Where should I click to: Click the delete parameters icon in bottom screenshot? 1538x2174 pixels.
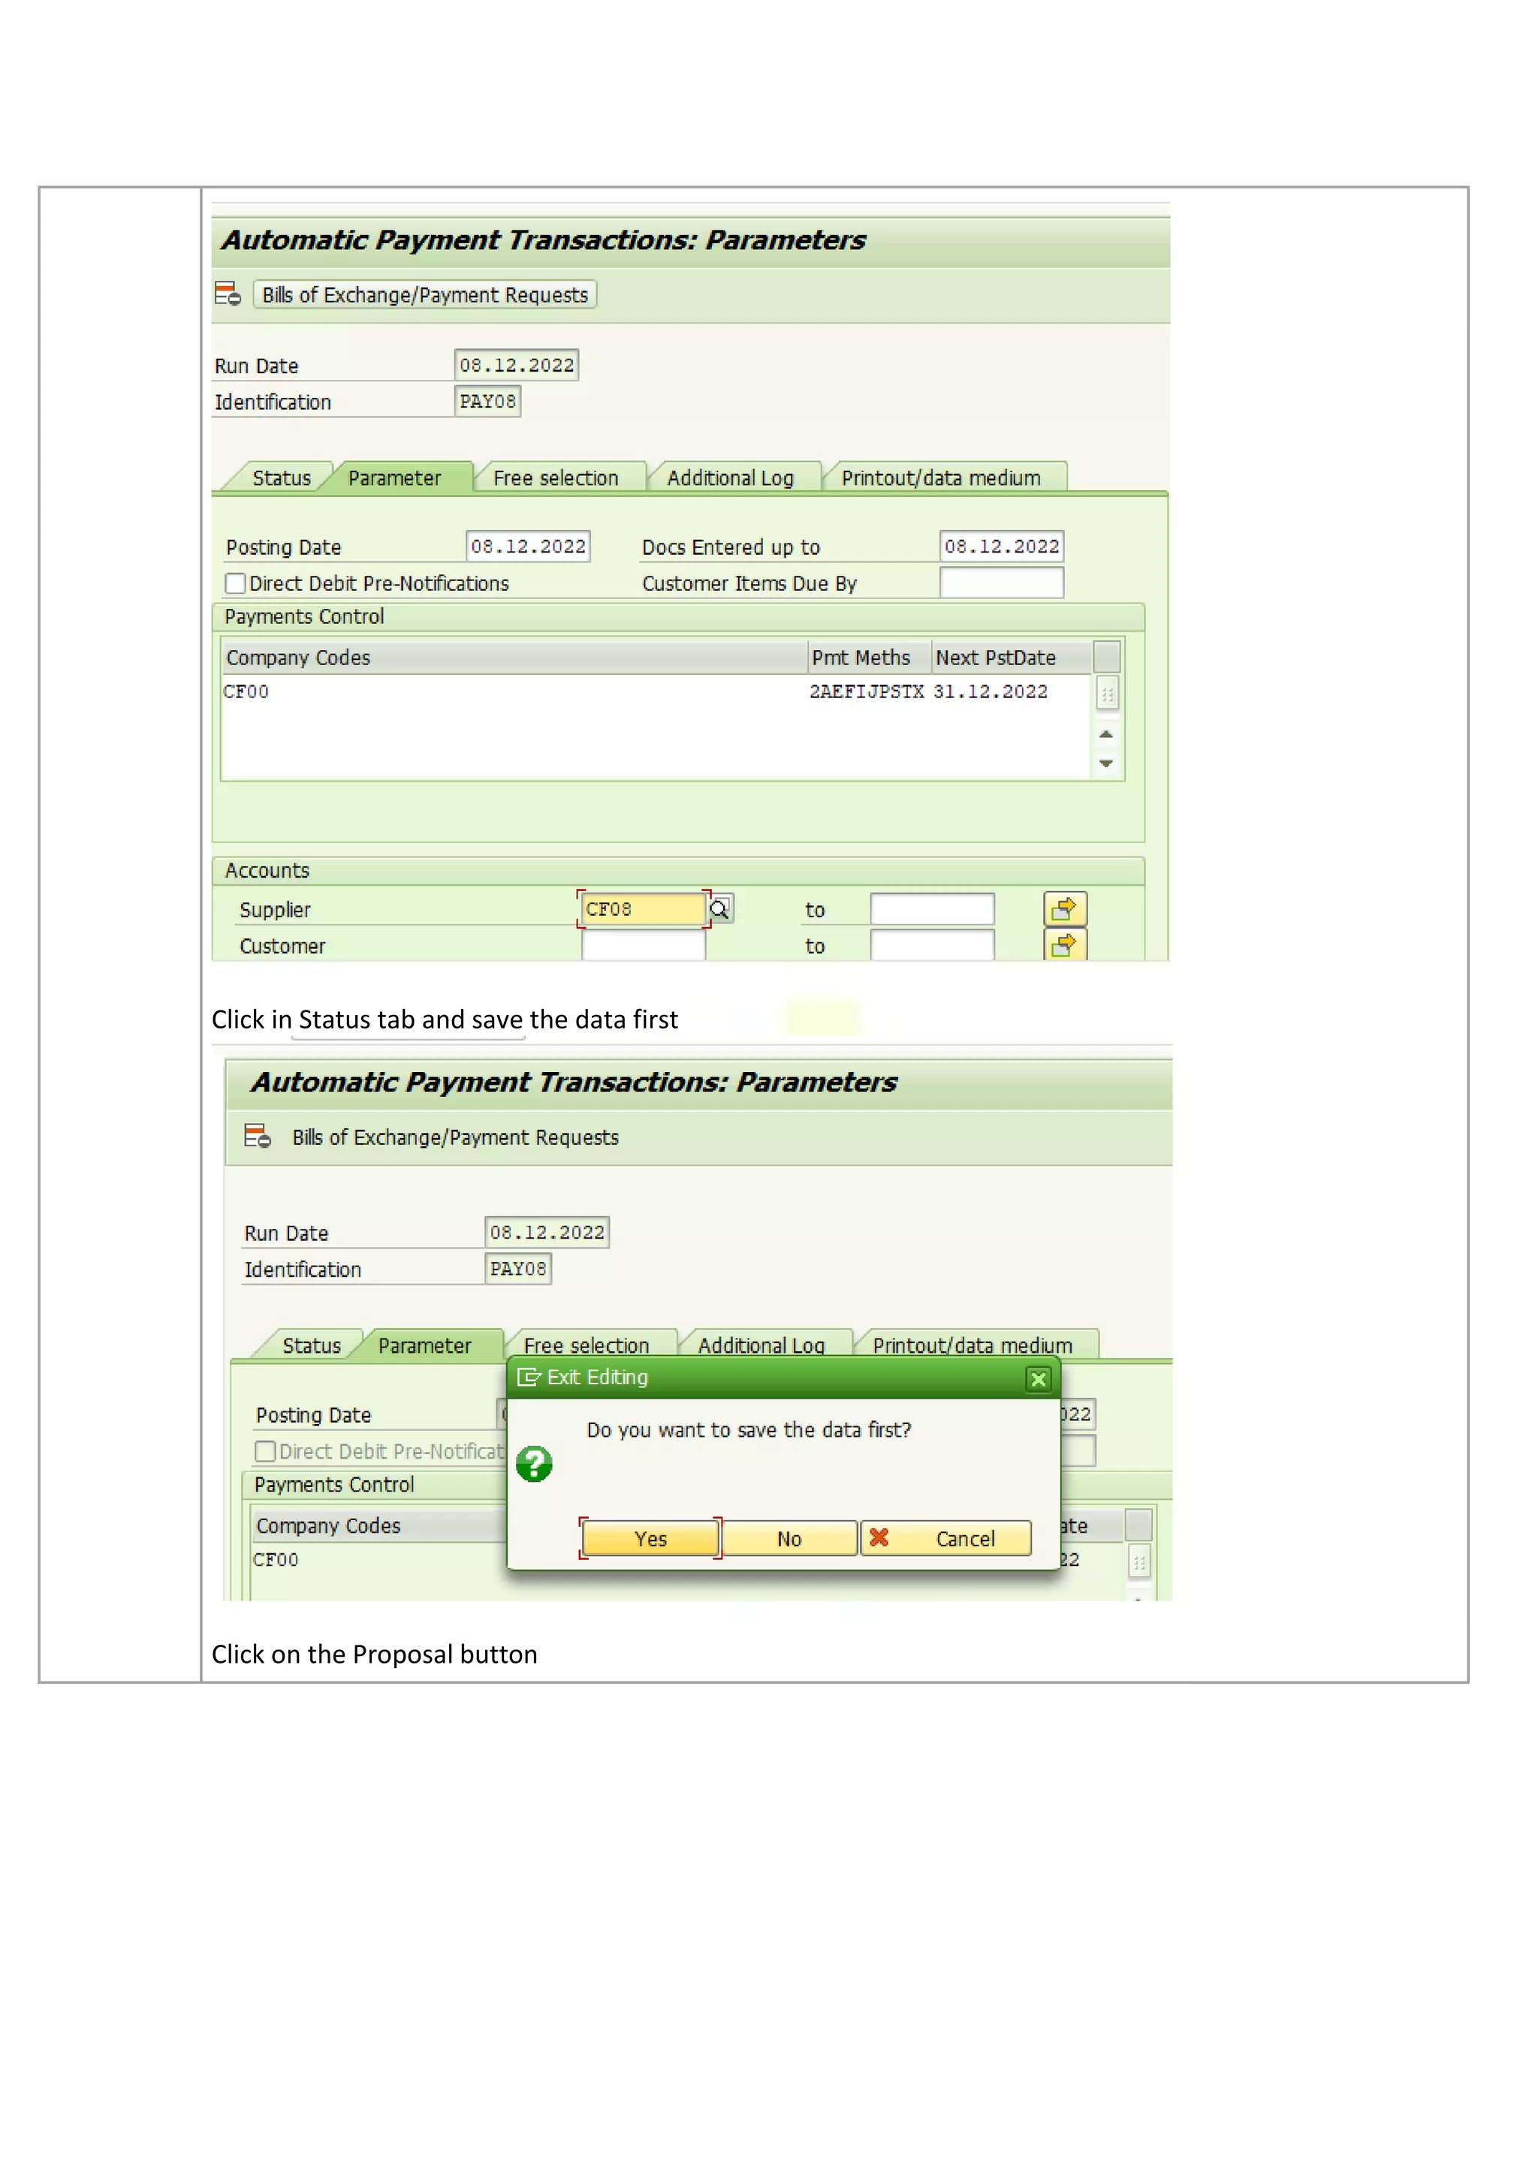point(258,1137)
